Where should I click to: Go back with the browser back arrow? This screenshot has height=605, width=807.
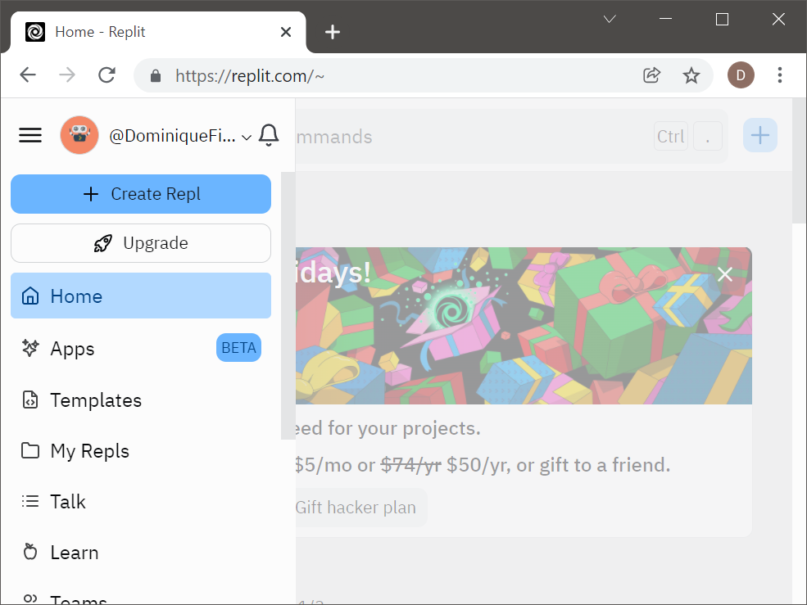[28, 75]
